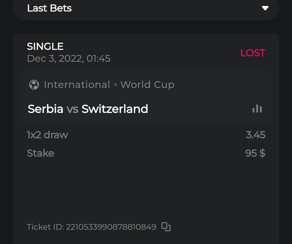This screenshot has height=244, width=292.
Task: Click the 95 $ stake amount
Action: coord(255,153)
